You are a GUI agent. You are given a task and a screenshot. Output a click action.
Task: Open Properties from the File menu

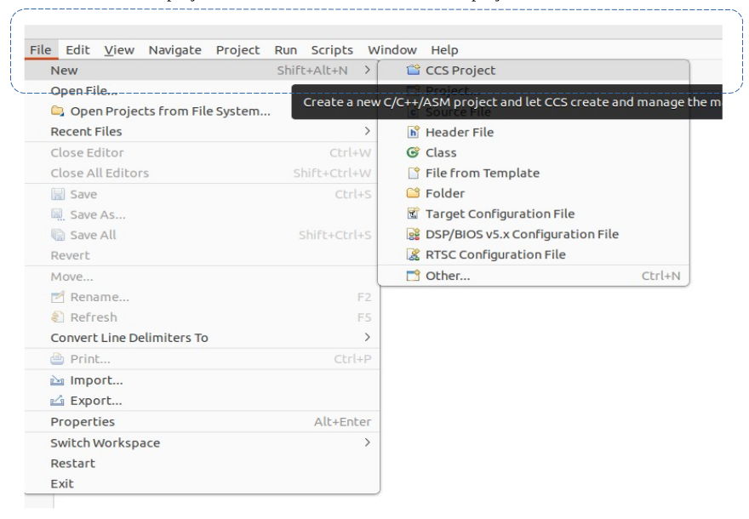[x=83, y=422]
